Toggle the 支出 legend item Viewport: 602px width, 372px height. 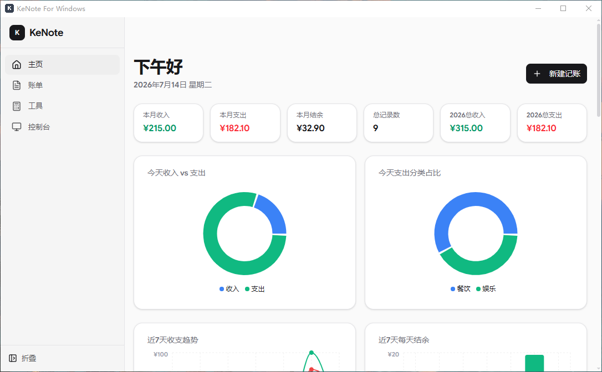[255, 289]
